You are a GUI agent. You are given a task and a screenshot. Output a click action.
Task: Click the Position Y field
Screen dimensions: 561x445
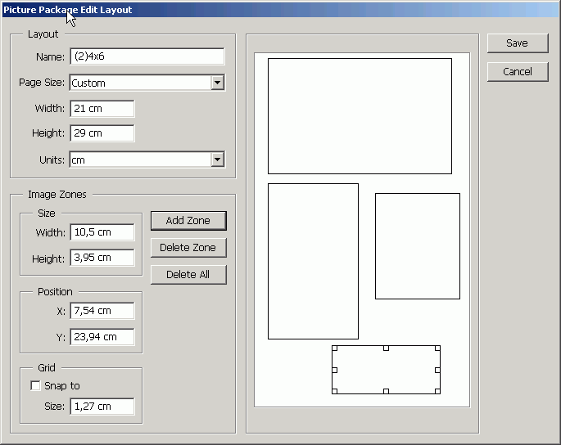point(102,337)
